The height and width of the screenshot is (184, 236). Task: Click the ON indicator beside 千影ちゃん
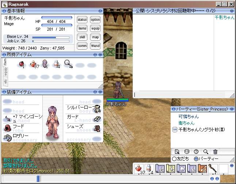tap(175, 129)
